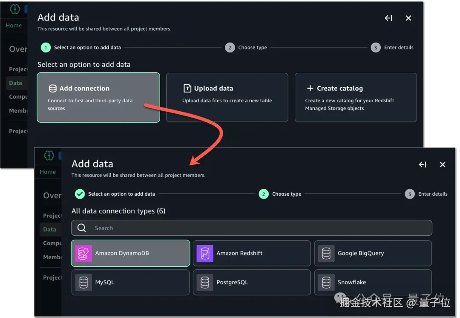This screenshot has height=318, width=460.
Task: Select the Add connection option card
Action: 98,98
